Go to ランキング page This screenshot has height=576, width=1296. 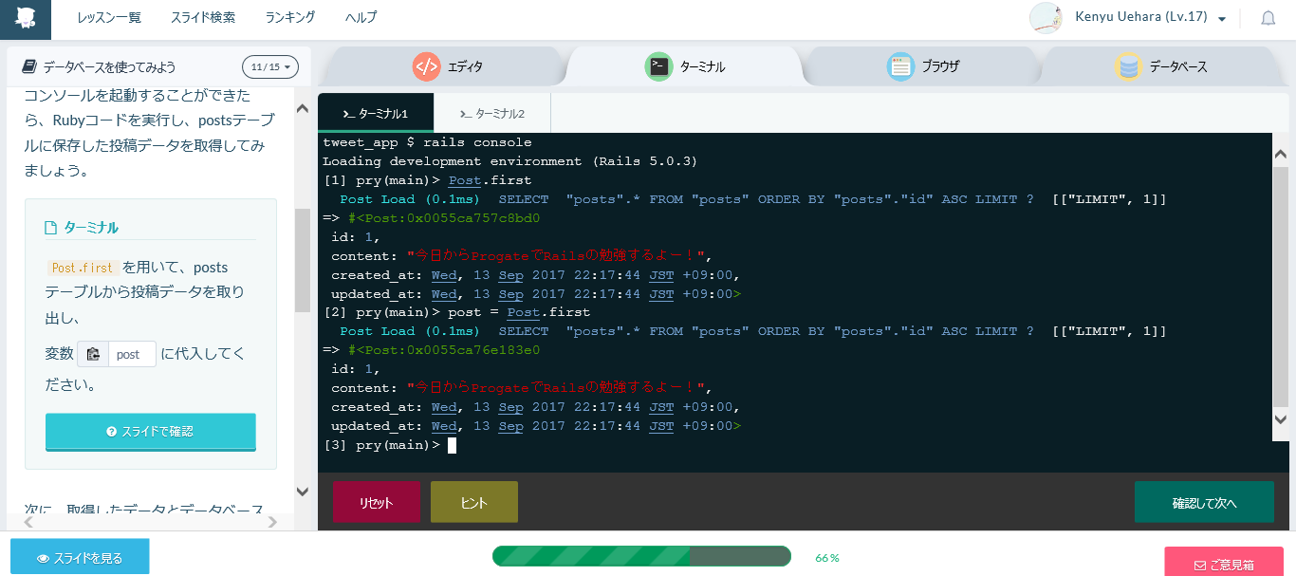point(290,17)
